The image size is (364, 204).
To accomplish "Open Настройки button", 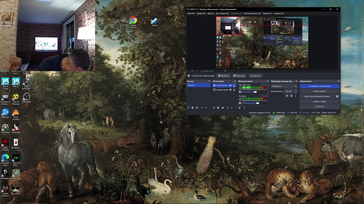I will [x=319, y=107].
